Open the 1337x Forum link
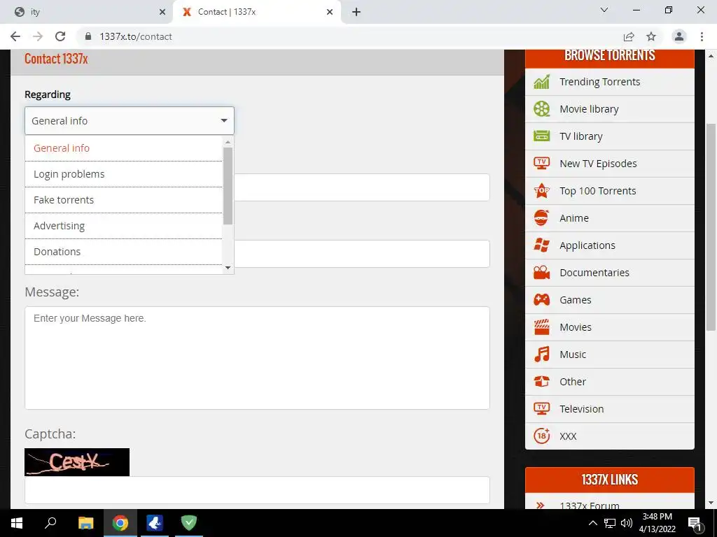The width and height of the screenshot is (717, 537). click(x=590, y=505)
